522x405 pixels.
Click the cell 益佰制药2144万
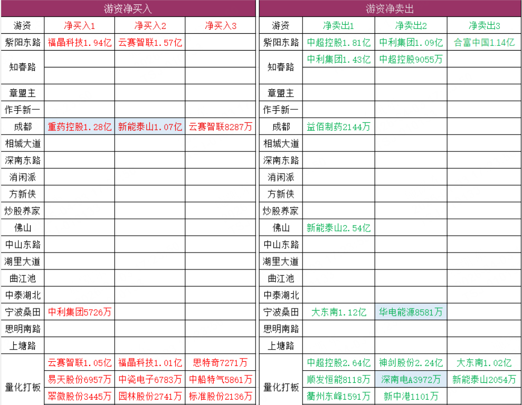(338, 127)
